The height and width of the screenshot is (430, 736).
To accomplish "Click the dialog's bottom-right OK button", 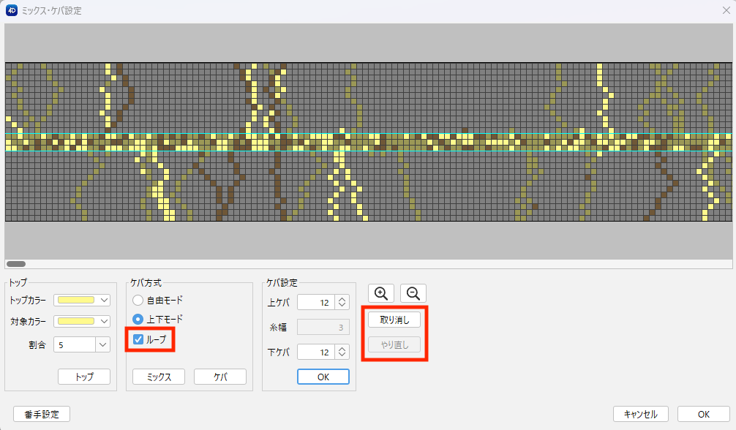I will pos(704,414).
